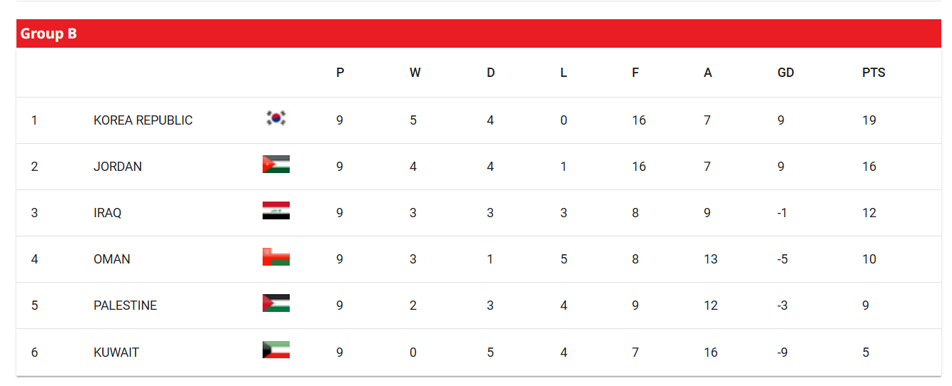The height and width of the screenshot is (386, 952).
Task: Click the Korea Republic flag icon
Action: pos(276,118)
